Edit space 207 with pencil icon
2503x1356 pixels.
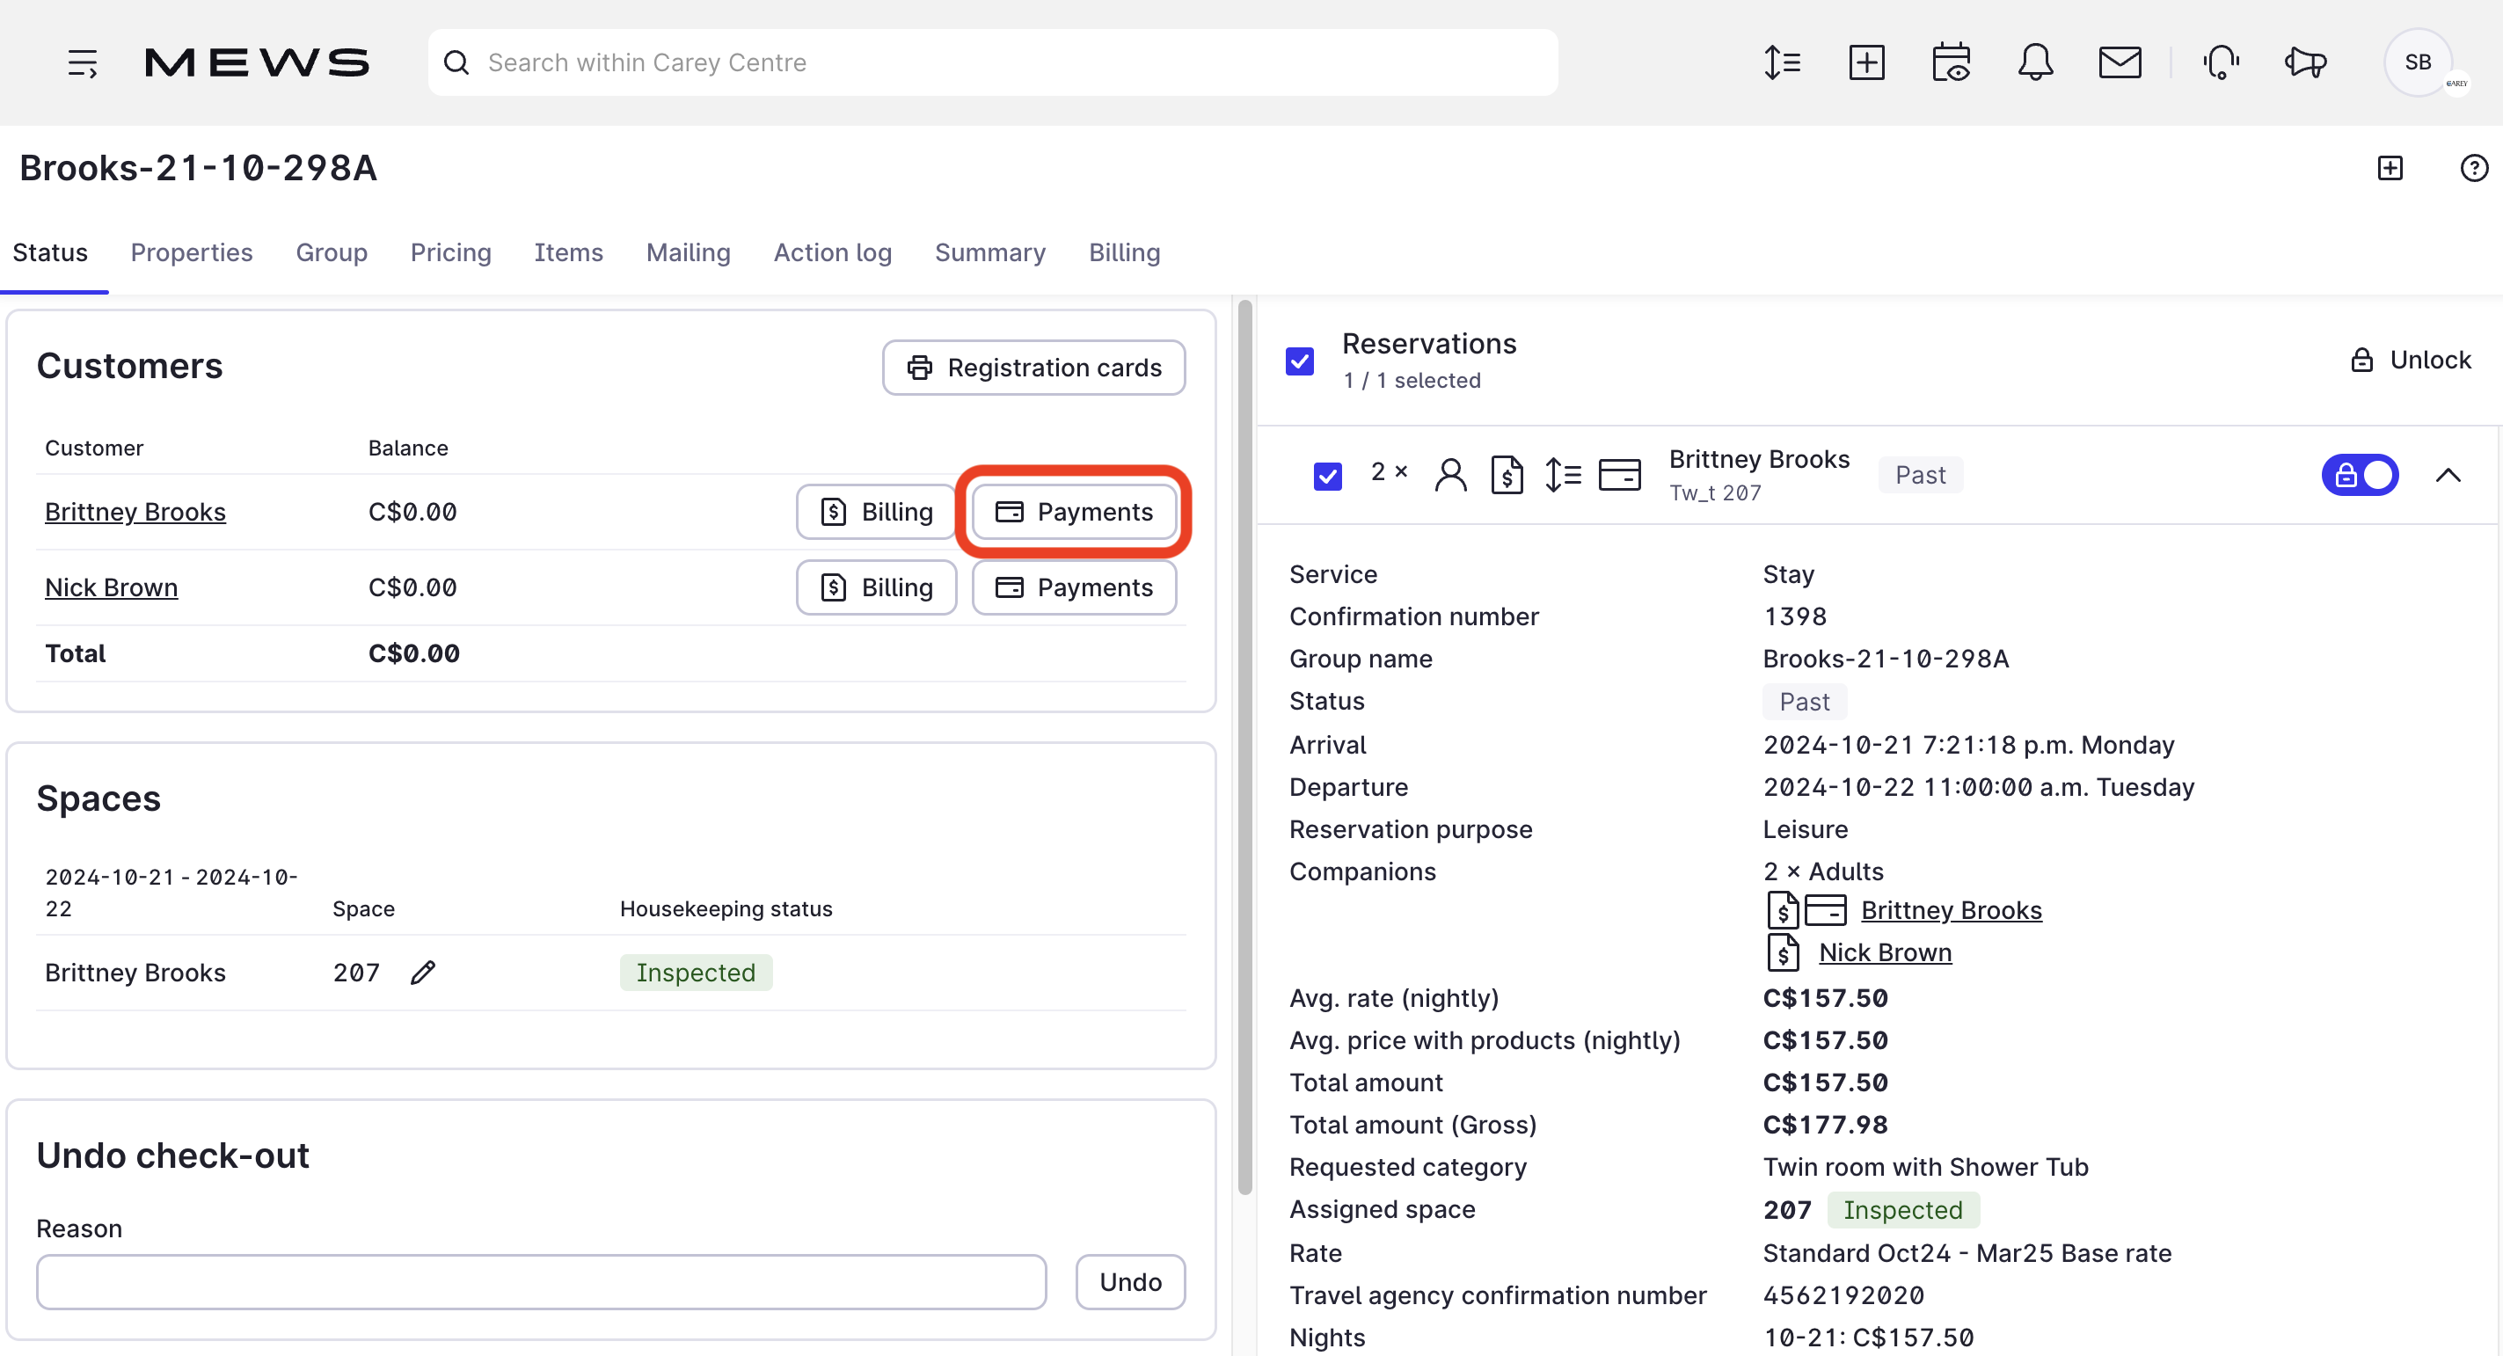[423, 973]
